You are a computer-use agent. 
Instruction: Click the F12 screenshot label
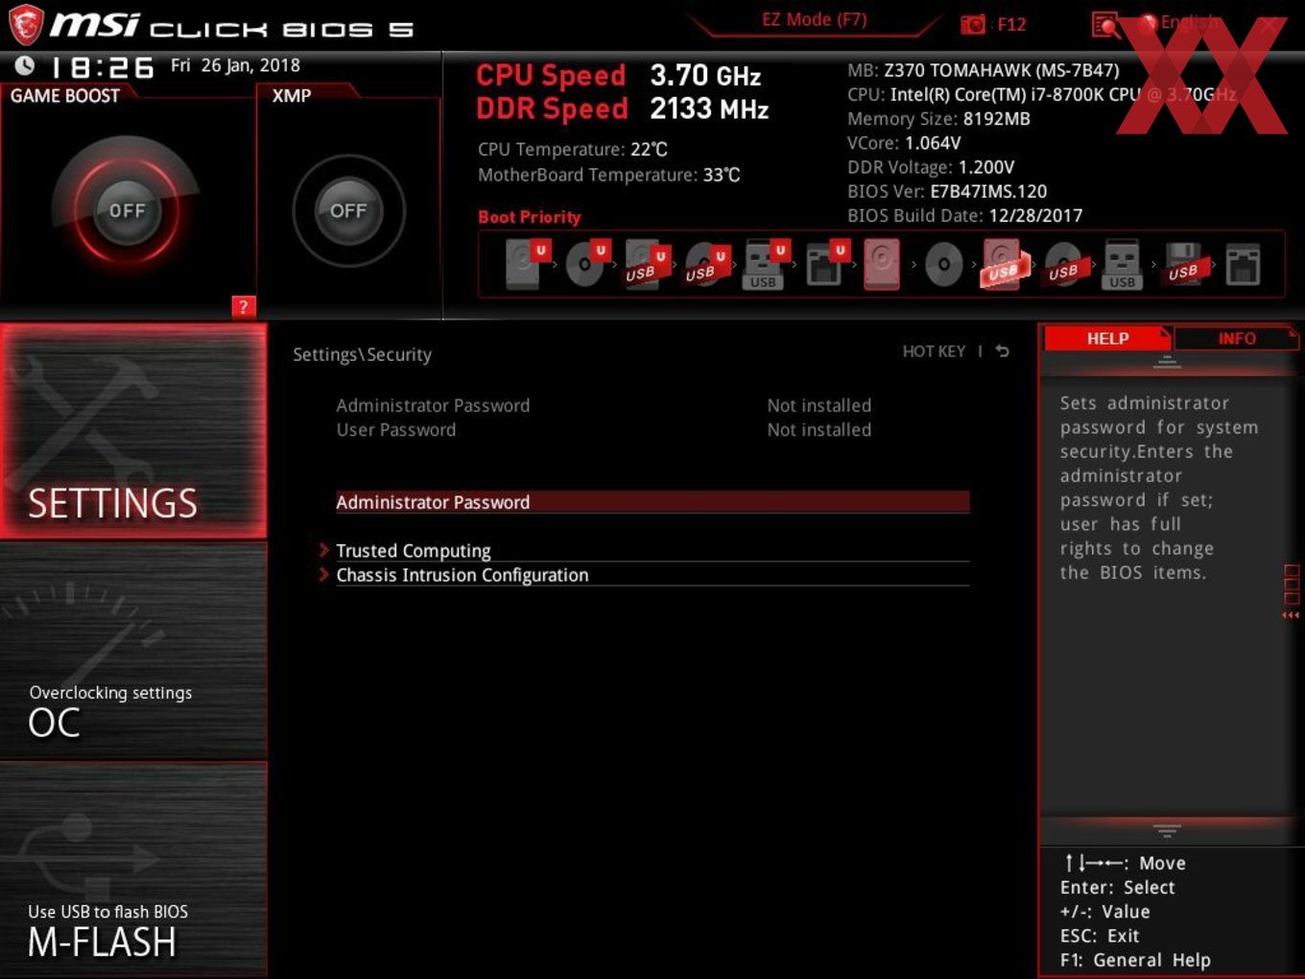tap(1011, 24)
